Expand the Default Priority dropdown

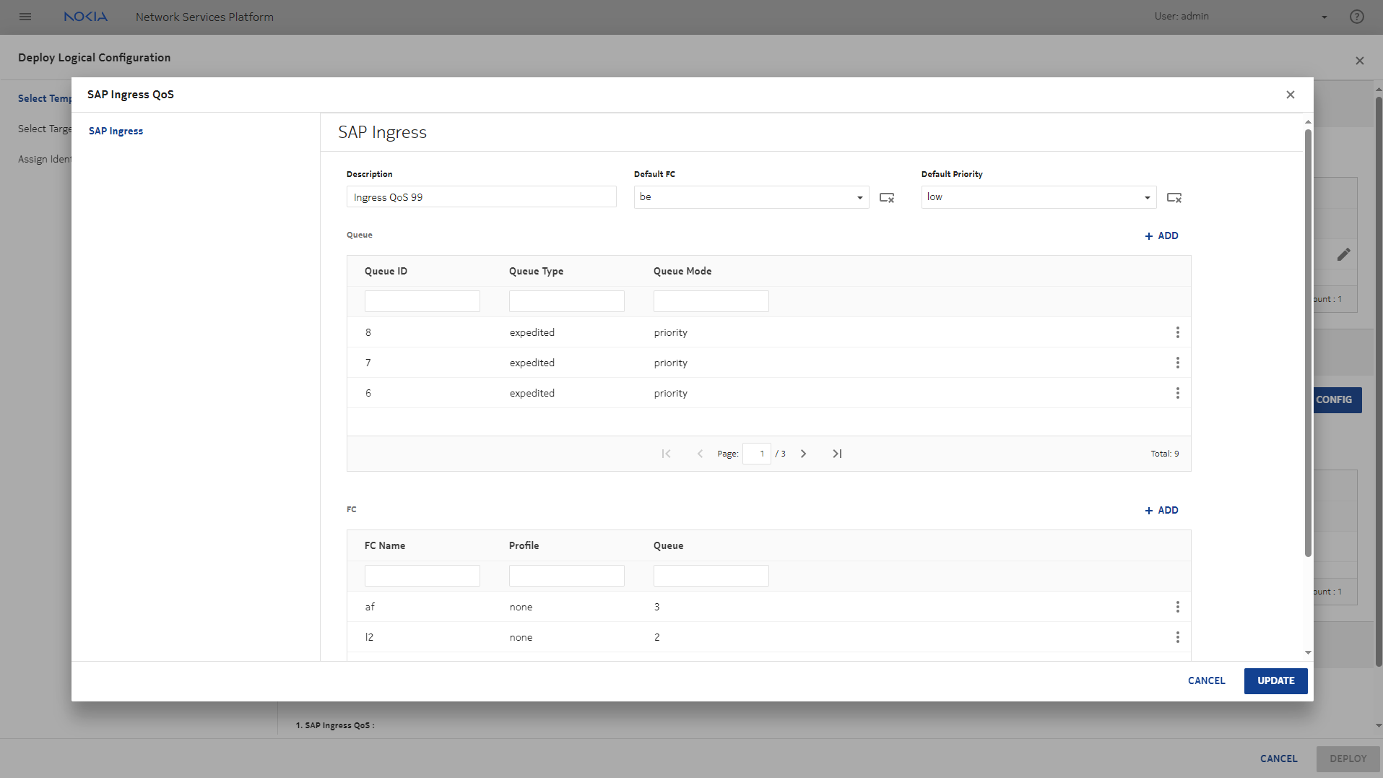pyautogui.click(x=1147, y=197)
